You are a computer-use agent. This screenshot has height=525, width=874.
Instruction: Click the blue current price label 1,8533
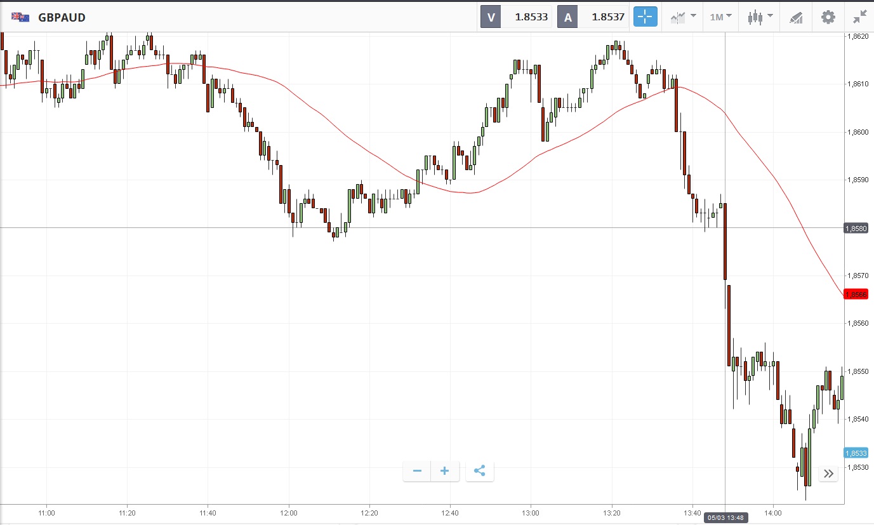855,453
